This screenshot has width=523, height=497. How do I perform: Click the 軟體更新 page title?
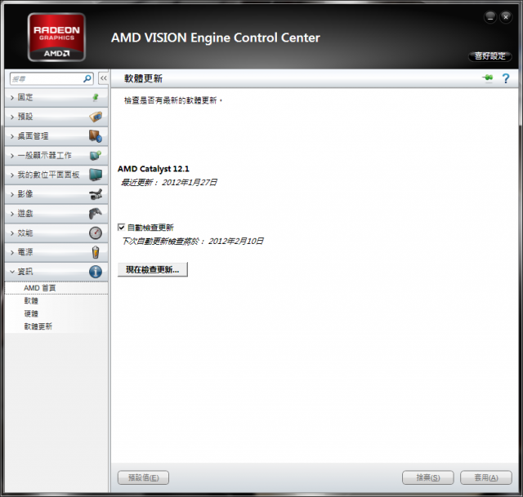143,78
